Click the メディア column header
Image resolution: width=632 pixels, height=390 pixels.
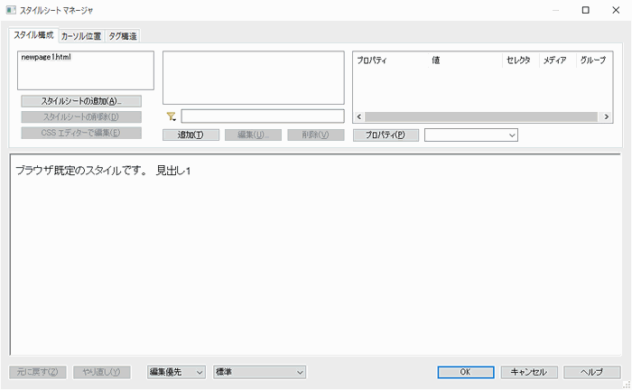554,60
